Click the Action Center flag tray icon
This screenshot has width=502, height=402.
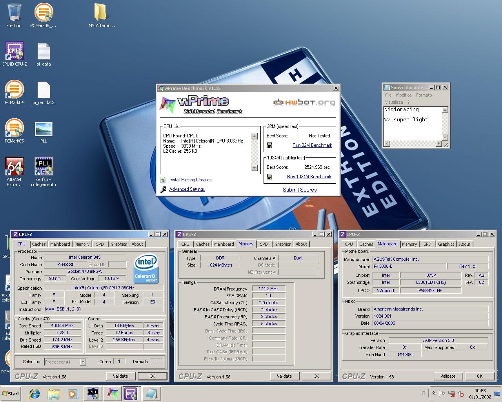(442, 393)
